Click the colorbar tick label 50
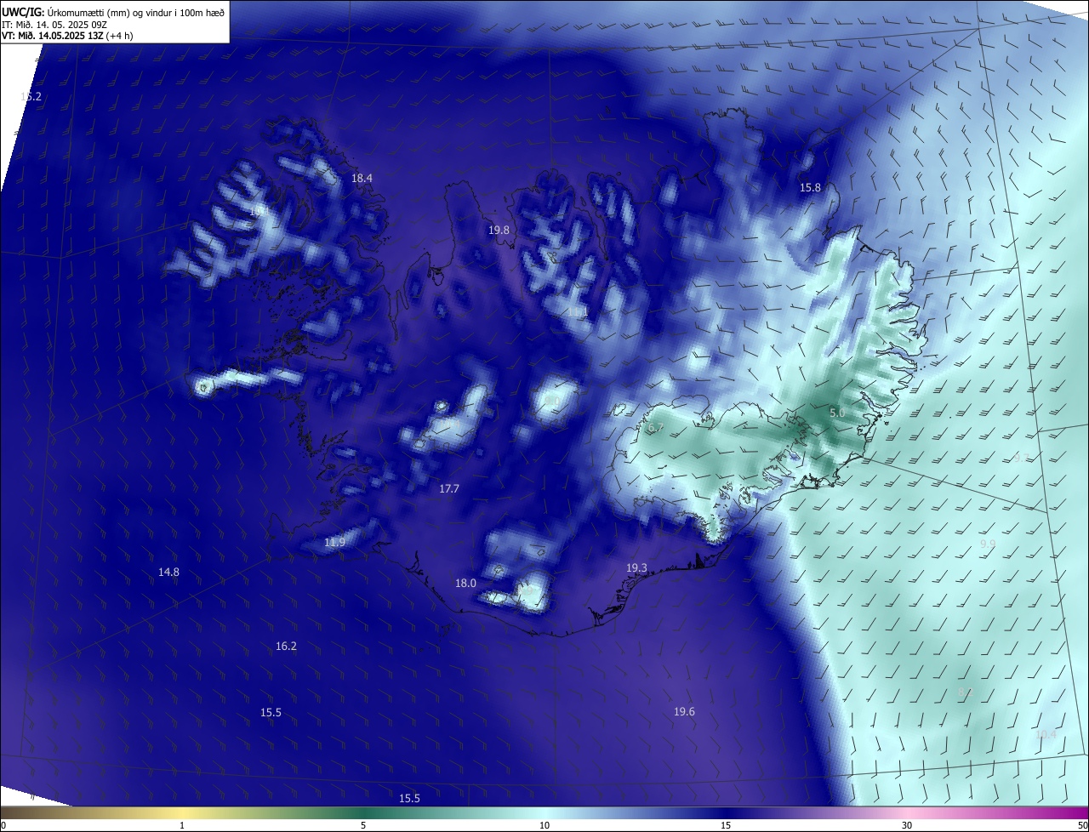 pos(1082,825)
